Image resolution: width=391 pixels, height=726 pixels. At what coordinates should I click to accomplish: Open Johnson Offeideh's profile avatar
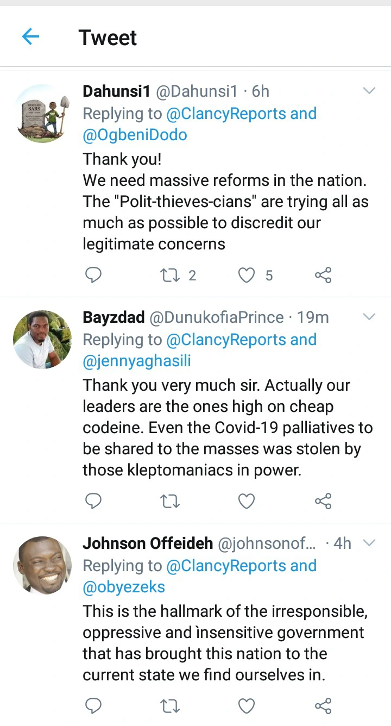point(42,565)
